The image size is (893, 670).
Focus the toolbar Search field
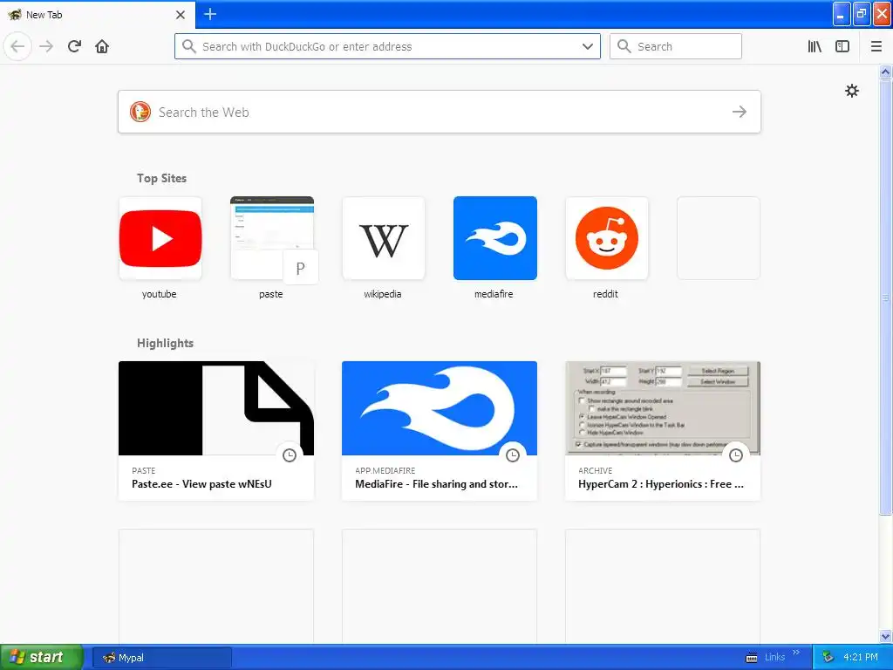[676, 46]
